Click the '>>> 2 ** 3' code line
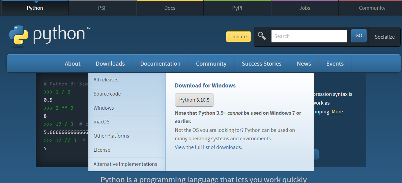This screenshot has height=183, width=402. [x=58, y=108]
